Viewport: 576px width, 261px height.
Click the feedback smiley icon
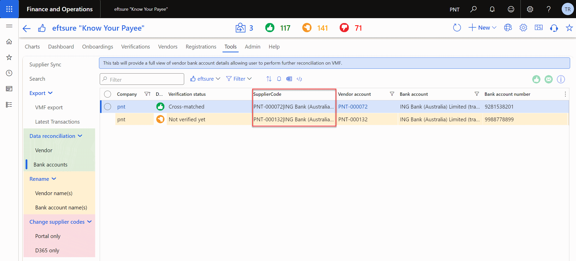coord(511,9)
